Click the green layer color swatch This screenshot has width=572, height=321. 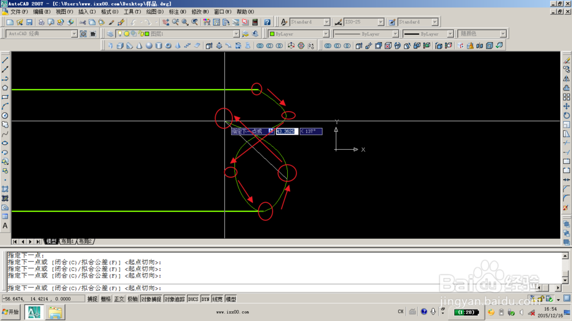pos(147,34)
